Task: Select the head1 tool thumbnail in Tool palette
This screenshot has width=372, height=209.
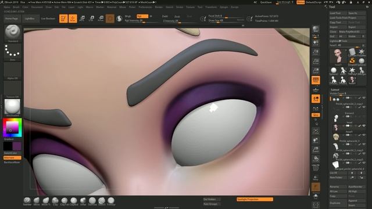Action: tap(338, 57)
